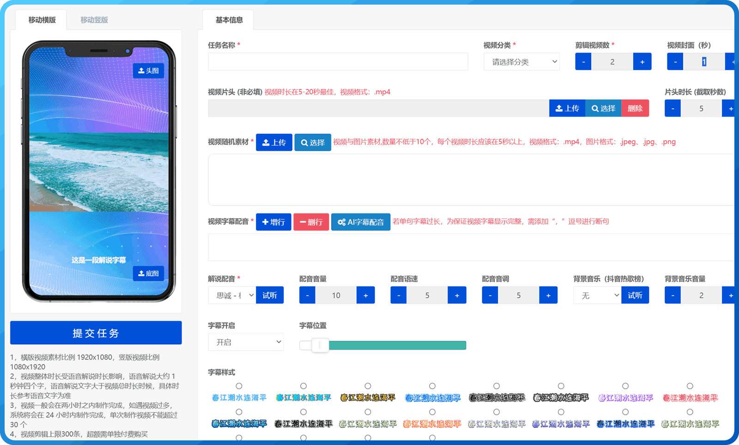The height and width of the screenshot is (445, 739).
Task: Click the 字幕位置 slider handle
Action: (320, 345)
